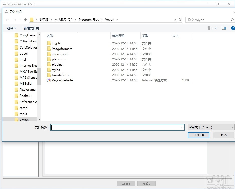Select MP3 Silence folder in sidebar
This screenshot has width=235, height=189.
tap(26, 77)
